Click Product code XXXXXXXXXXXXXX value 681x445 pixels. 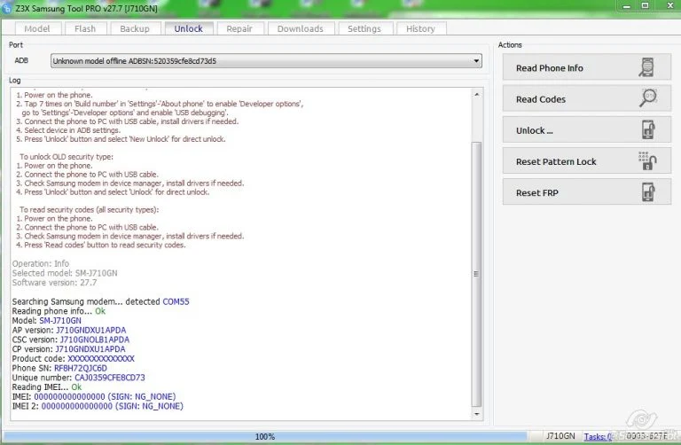[101, 359]
